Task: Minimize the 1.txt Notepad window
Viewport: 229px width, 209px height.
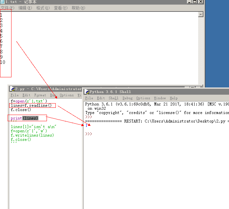Action: [x=189, y=2]
